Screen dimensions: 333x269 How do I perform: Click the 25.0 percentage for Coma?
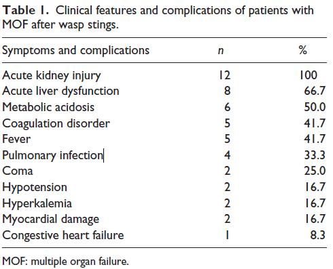click(x=315, y=171)
